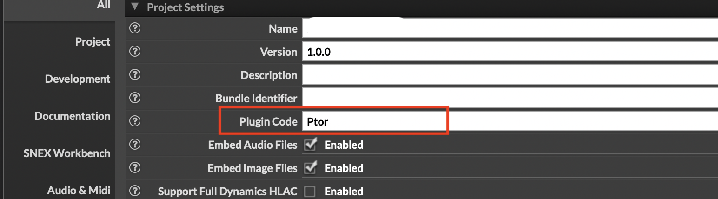This screenshot has height=199, width=718.
Task: Click help icon beside Version field
Action: [x=135, y=52]
